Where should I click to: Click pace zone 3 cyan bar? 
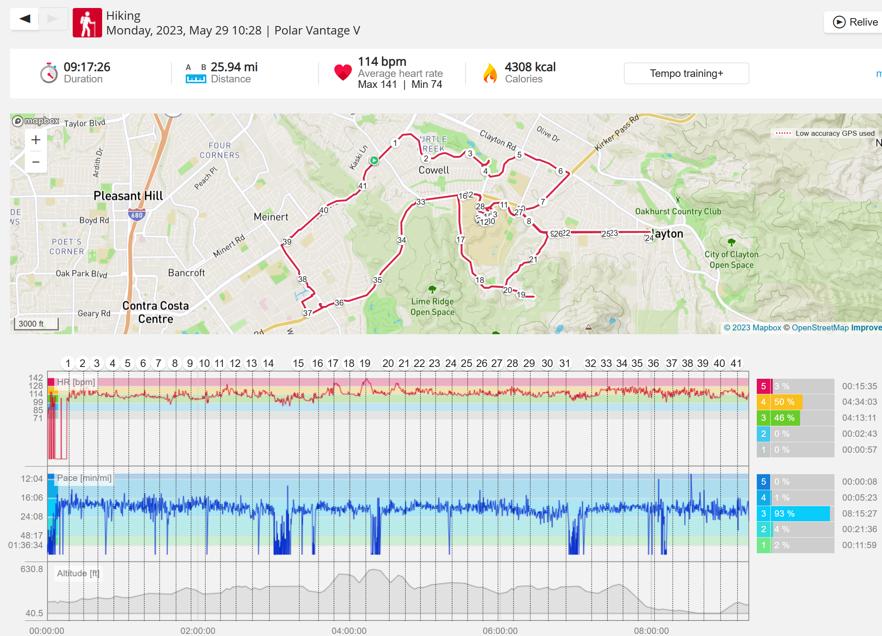(800, 513)
